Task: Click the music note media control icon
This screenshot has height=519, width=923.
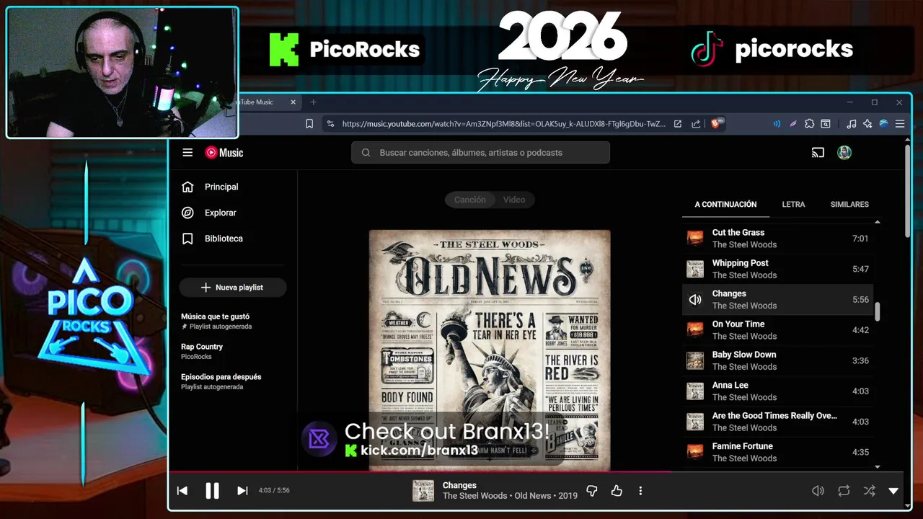Action: point(852,124)
